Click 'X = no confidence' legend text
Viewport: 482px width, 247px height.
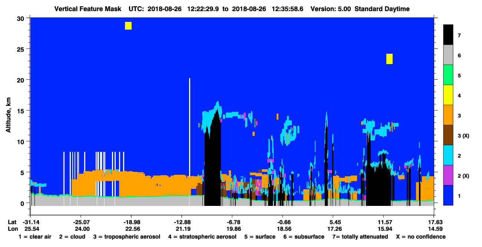coord(421,237)
